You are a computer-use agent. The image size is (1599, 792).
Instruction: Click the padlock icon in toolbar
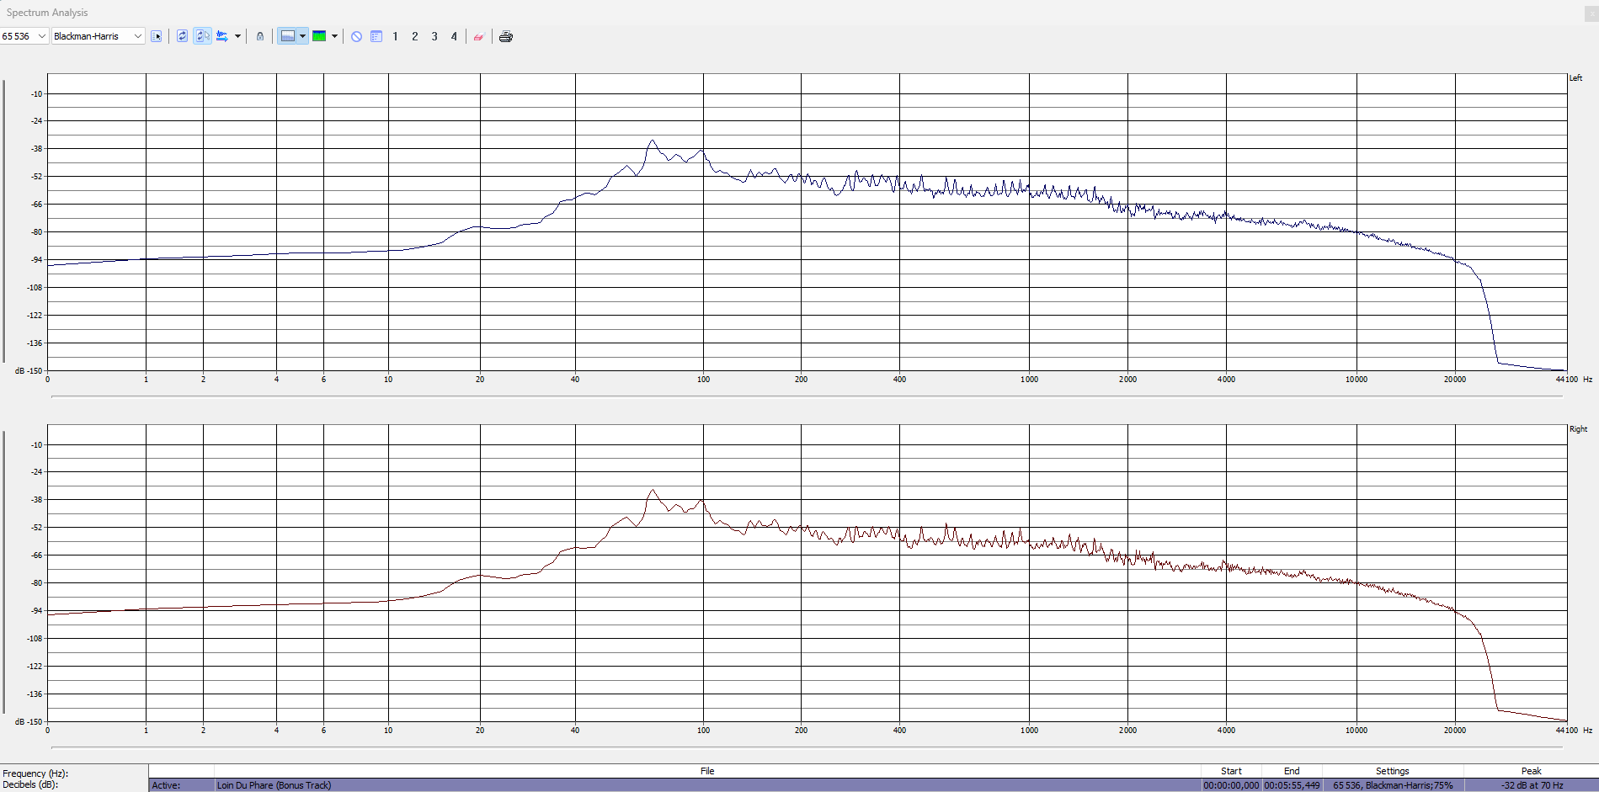pos(260,36)
